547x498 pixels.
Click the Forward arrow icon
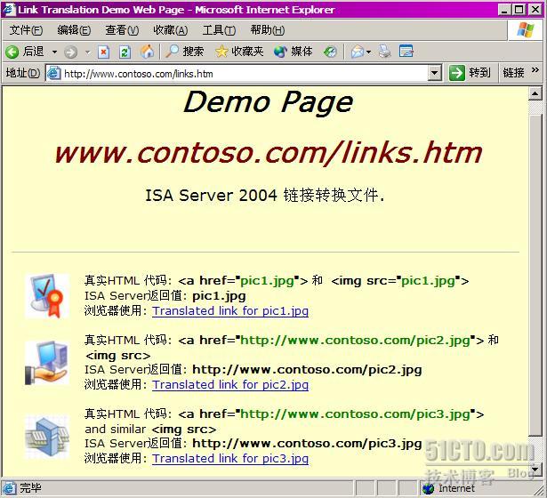click(70, 52)
